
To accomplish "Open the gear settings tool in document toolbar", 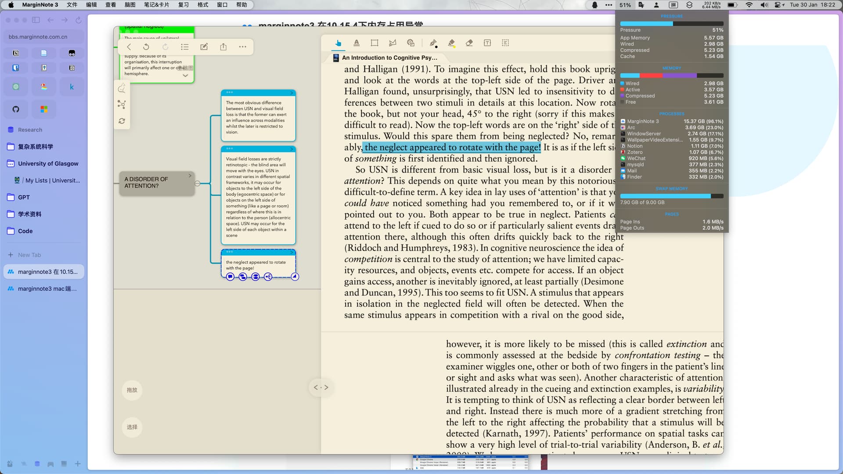I will [x=411, y=43].
